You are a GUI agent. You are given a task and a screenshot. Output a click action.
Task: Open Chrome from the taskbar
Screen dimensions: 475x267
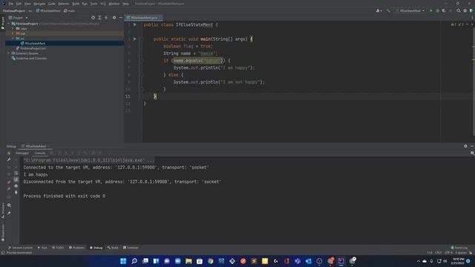tap(210, 261)
